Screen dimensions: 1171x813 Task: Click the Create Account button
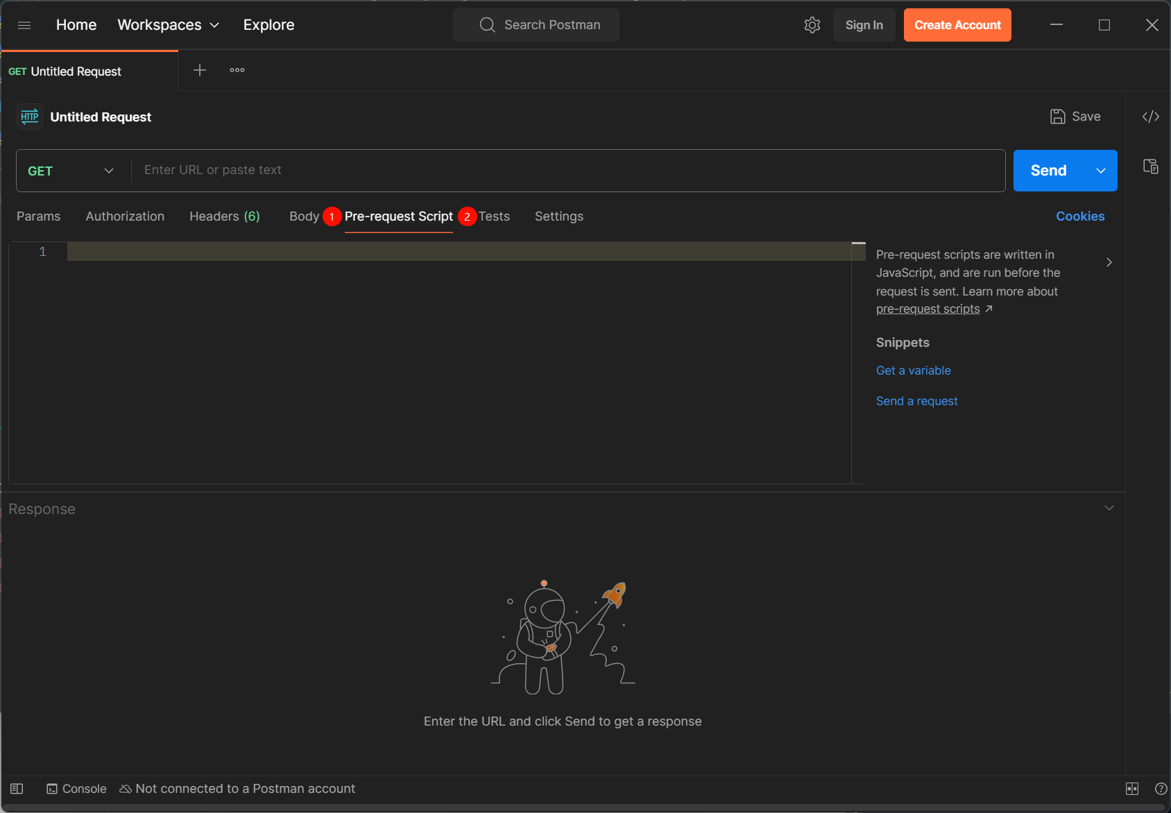click(x=957, y=25)
